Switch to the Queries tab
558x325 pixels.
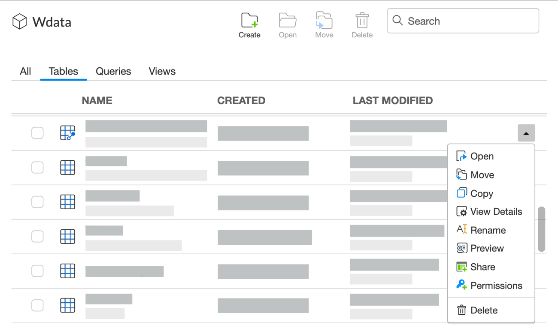[x=113, y=71]
